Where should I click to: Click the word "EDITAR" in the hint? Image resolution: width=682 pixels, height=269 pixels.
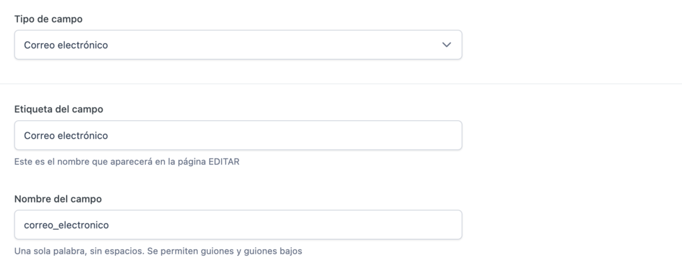click(x=224, y=161)
